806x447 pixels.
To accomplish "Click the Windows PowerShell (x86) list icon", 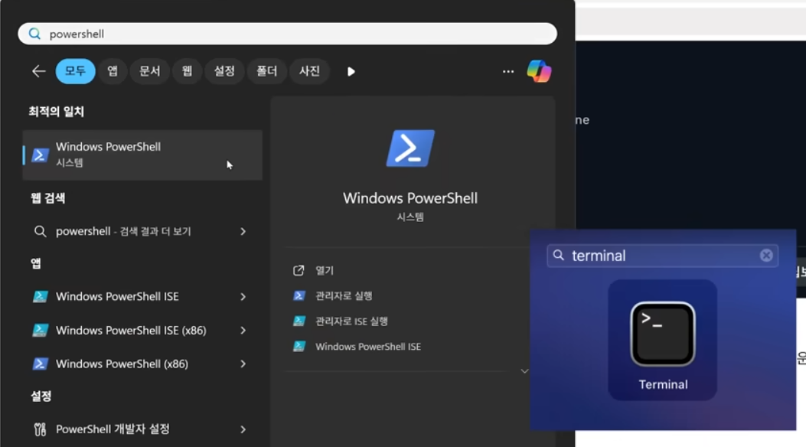I will [x=40, y=364].
